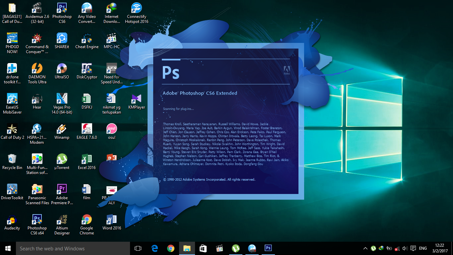Click the ENG input language indicator

[423, 248]
